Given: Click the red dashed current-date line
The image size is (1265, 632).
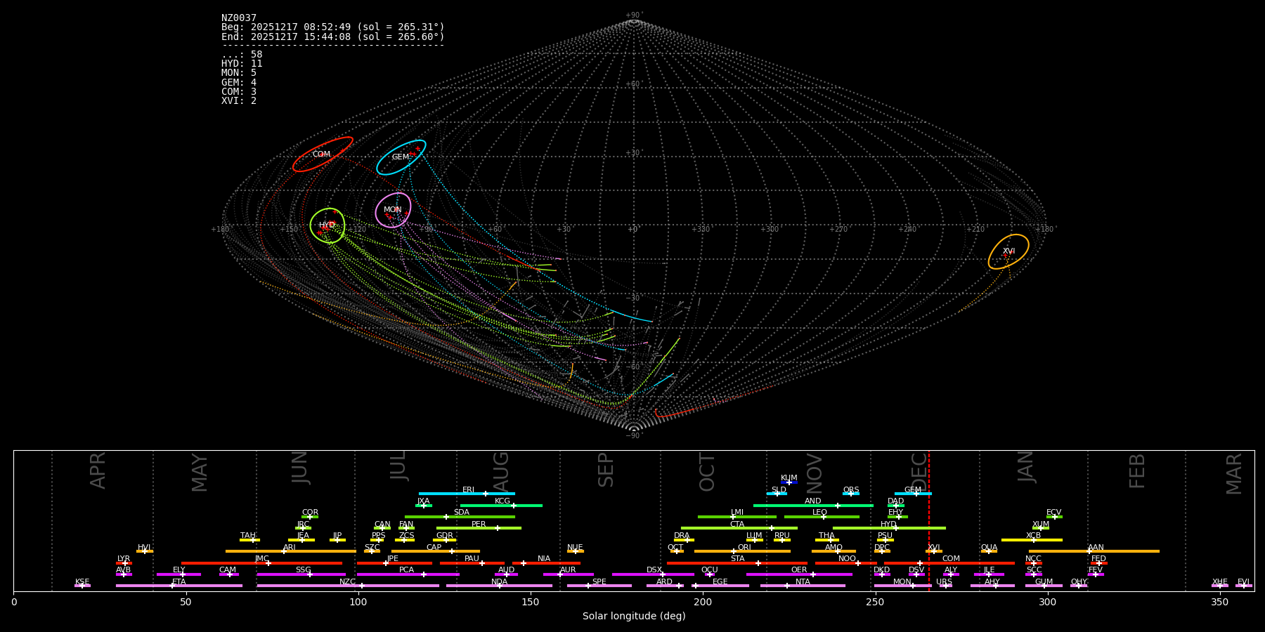Looking at the screenshot, I should click(929, 520).
